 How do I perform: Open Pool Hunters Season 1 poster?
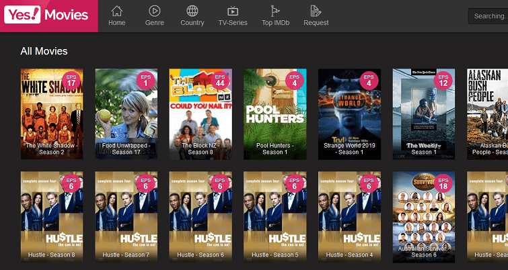(275, 114)
